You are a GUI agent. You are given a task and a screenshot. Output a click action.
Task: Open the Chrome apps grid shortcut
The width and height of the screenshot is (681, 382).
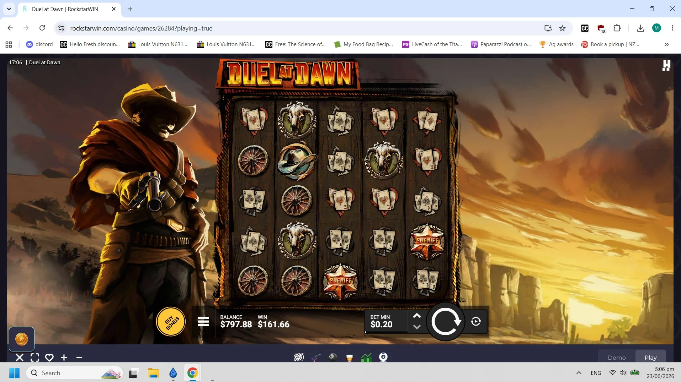(x=9, y=44)
